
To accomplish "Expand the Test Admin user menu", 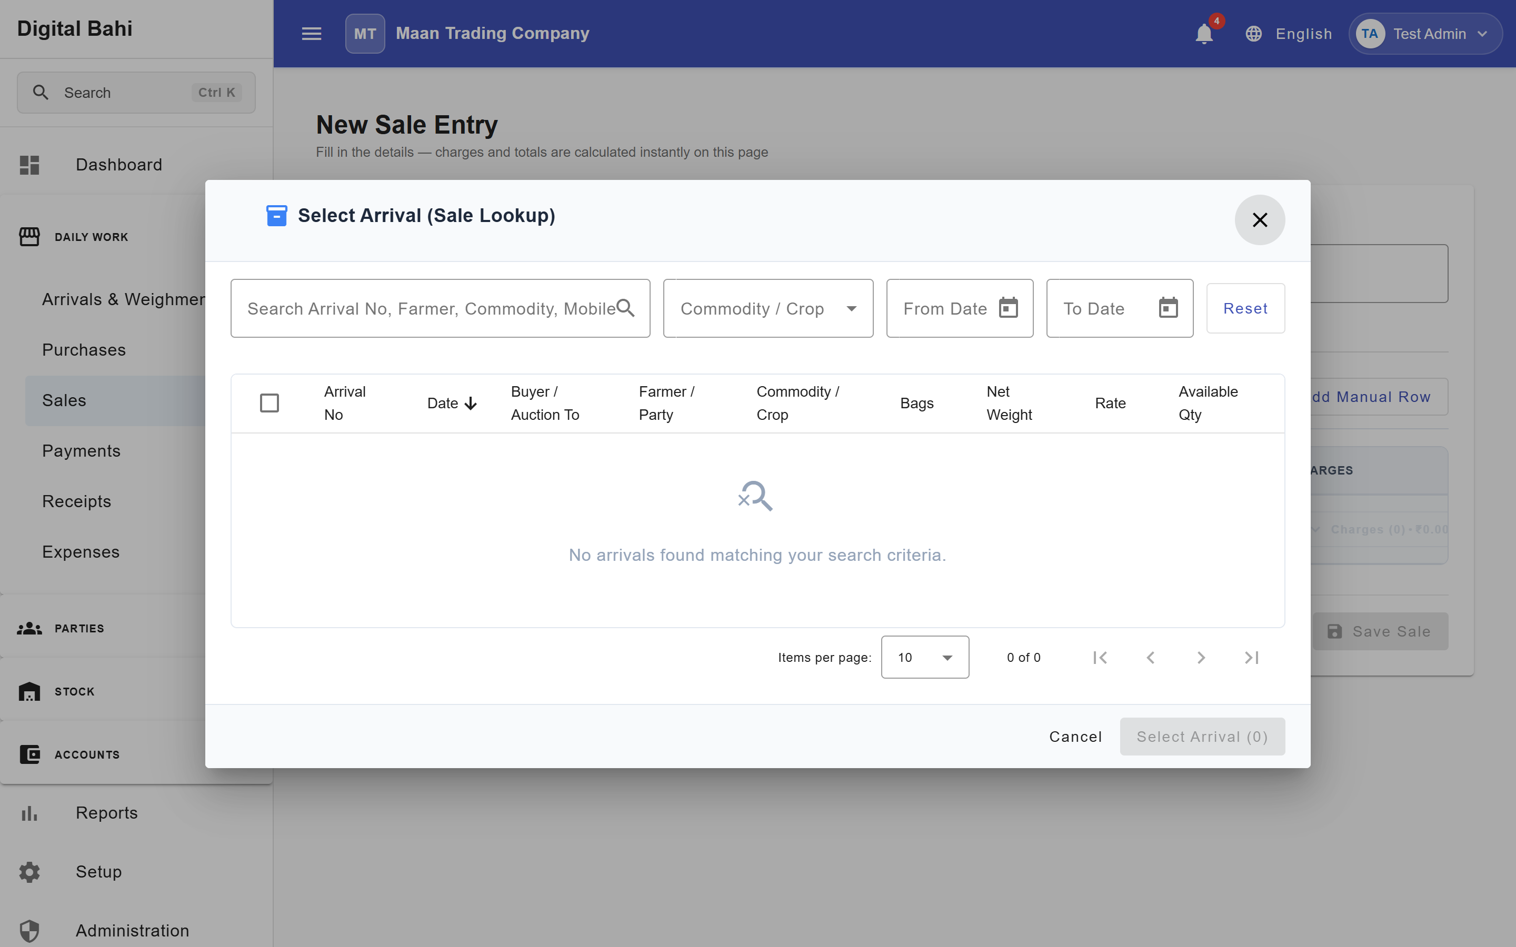I will pyautogui.click(x=1425, y=34).
